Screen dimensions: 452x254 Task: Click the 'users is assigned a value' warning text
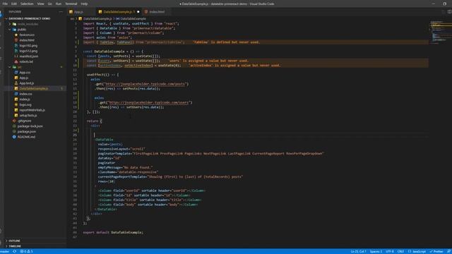(x=208, y=61)
